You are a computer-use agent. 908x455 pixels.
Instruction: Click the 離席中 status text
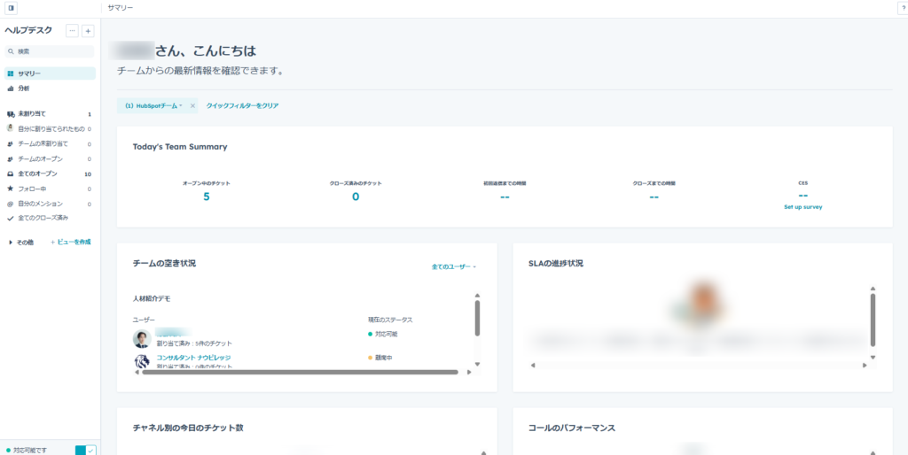pos(384,358)
